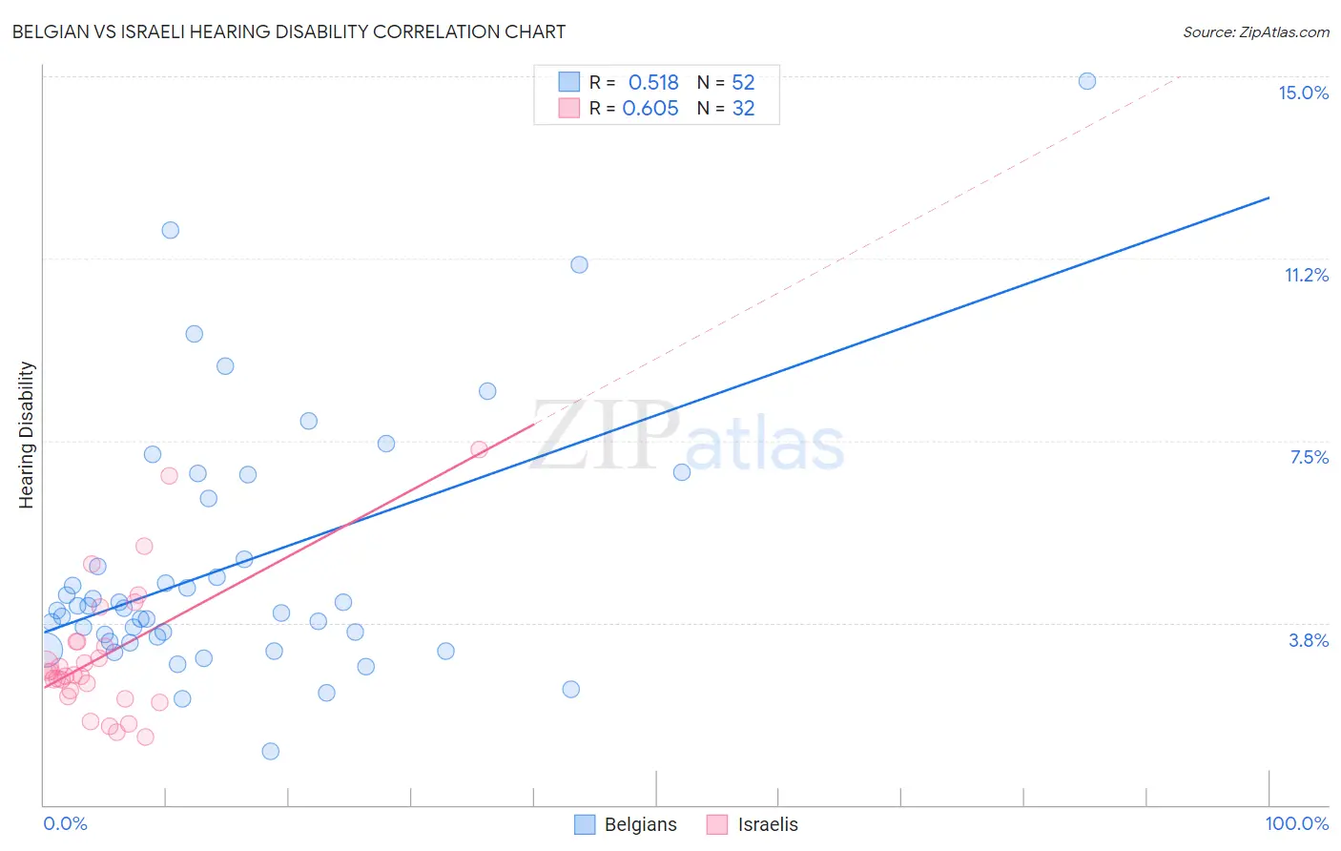
Task: Click the 100.0% x-axis label
Action: point(1296,823)
